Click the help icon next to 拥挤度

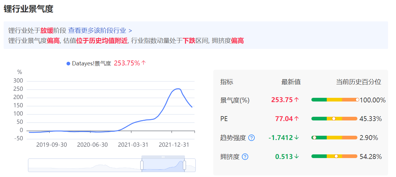245,157
